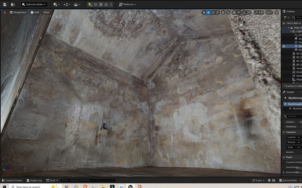Activate the Scale tool in viewport
Viewport: 302px width, 188px height.
coord(217,12)
